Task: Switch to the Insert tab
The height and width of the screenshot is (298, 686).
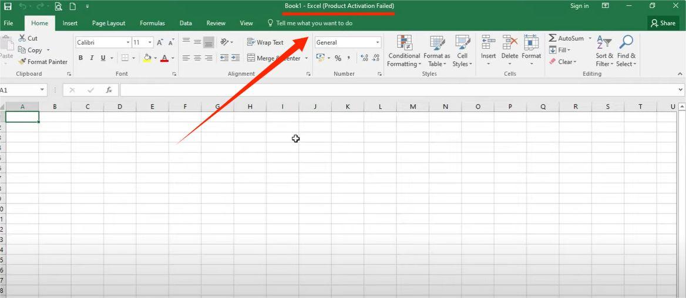Action: tap(70, 23)
